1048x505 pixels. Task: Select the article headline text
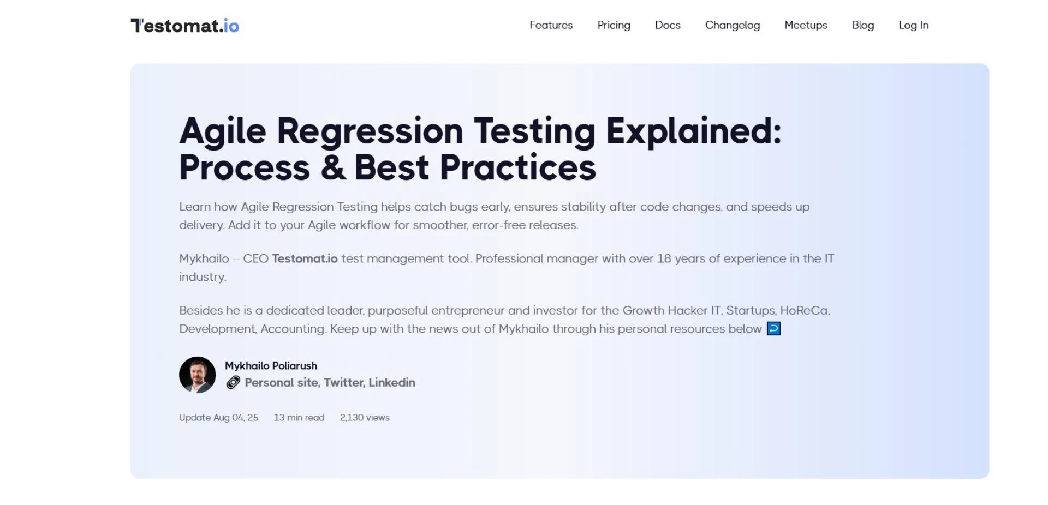pos(481,147)
